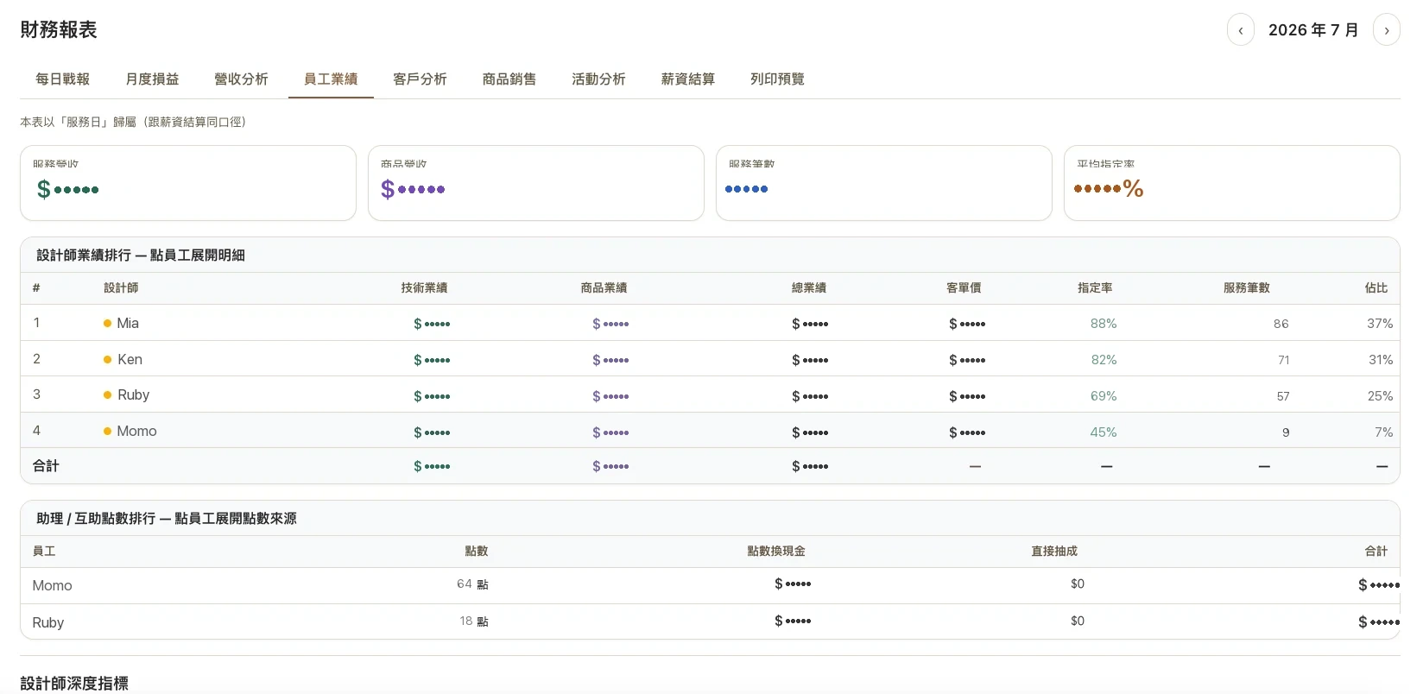Click the 技術業績 column header
The height and width of the screenshot is (694, 1423).
pyautogui.click(x=424, y=288)
